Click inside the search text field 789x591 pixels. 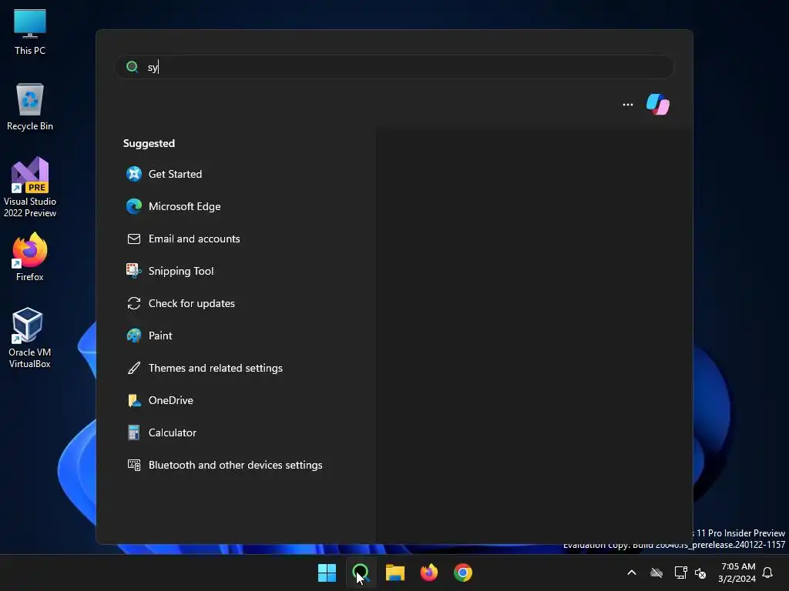(x=394, y=67)
